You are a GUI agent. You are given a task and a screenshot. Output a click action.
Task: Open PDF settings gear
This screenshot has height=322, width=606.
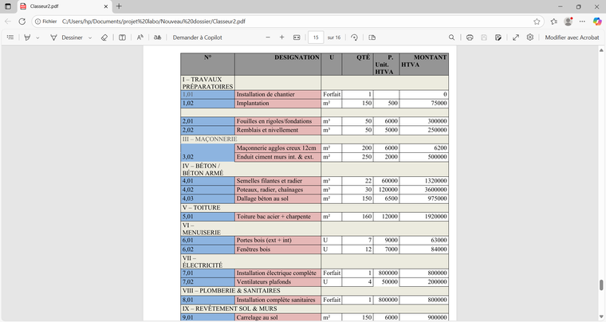pos(530,37)
